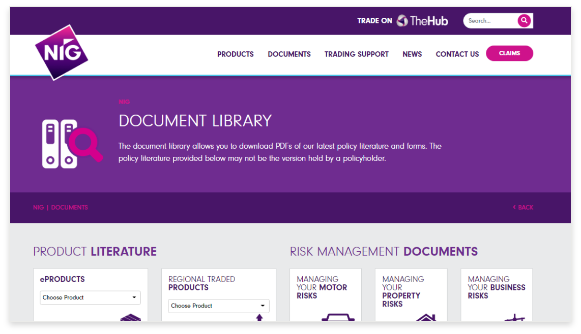Select TRADING SUPPORT in the navigation
Screen dimensions: 581x334
tap(356, 54)
